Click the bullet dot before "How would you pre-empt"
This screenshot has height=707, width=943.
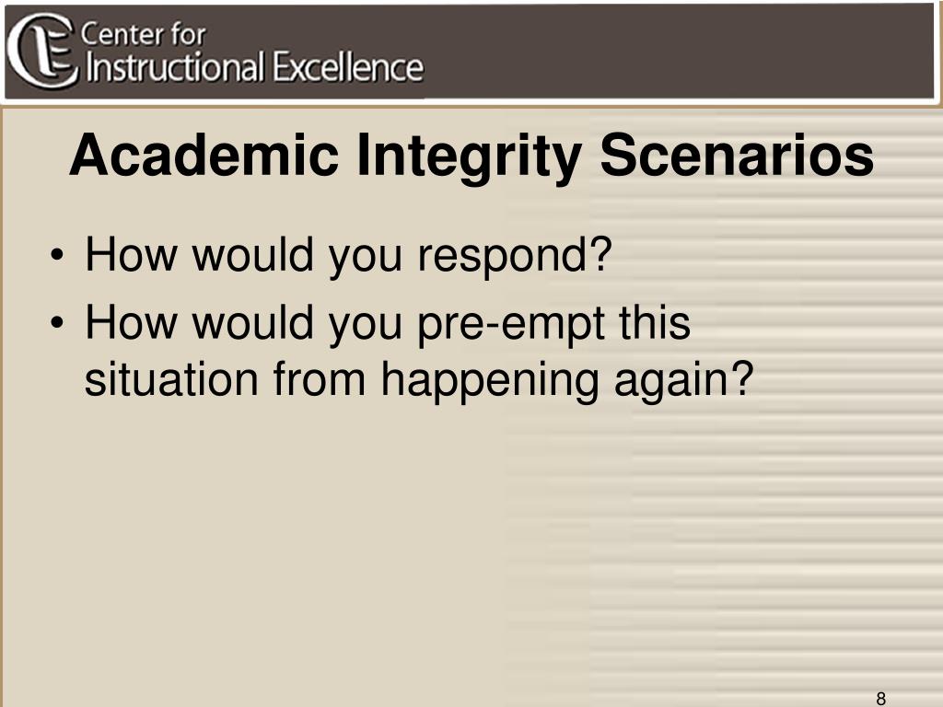(57, 323)
